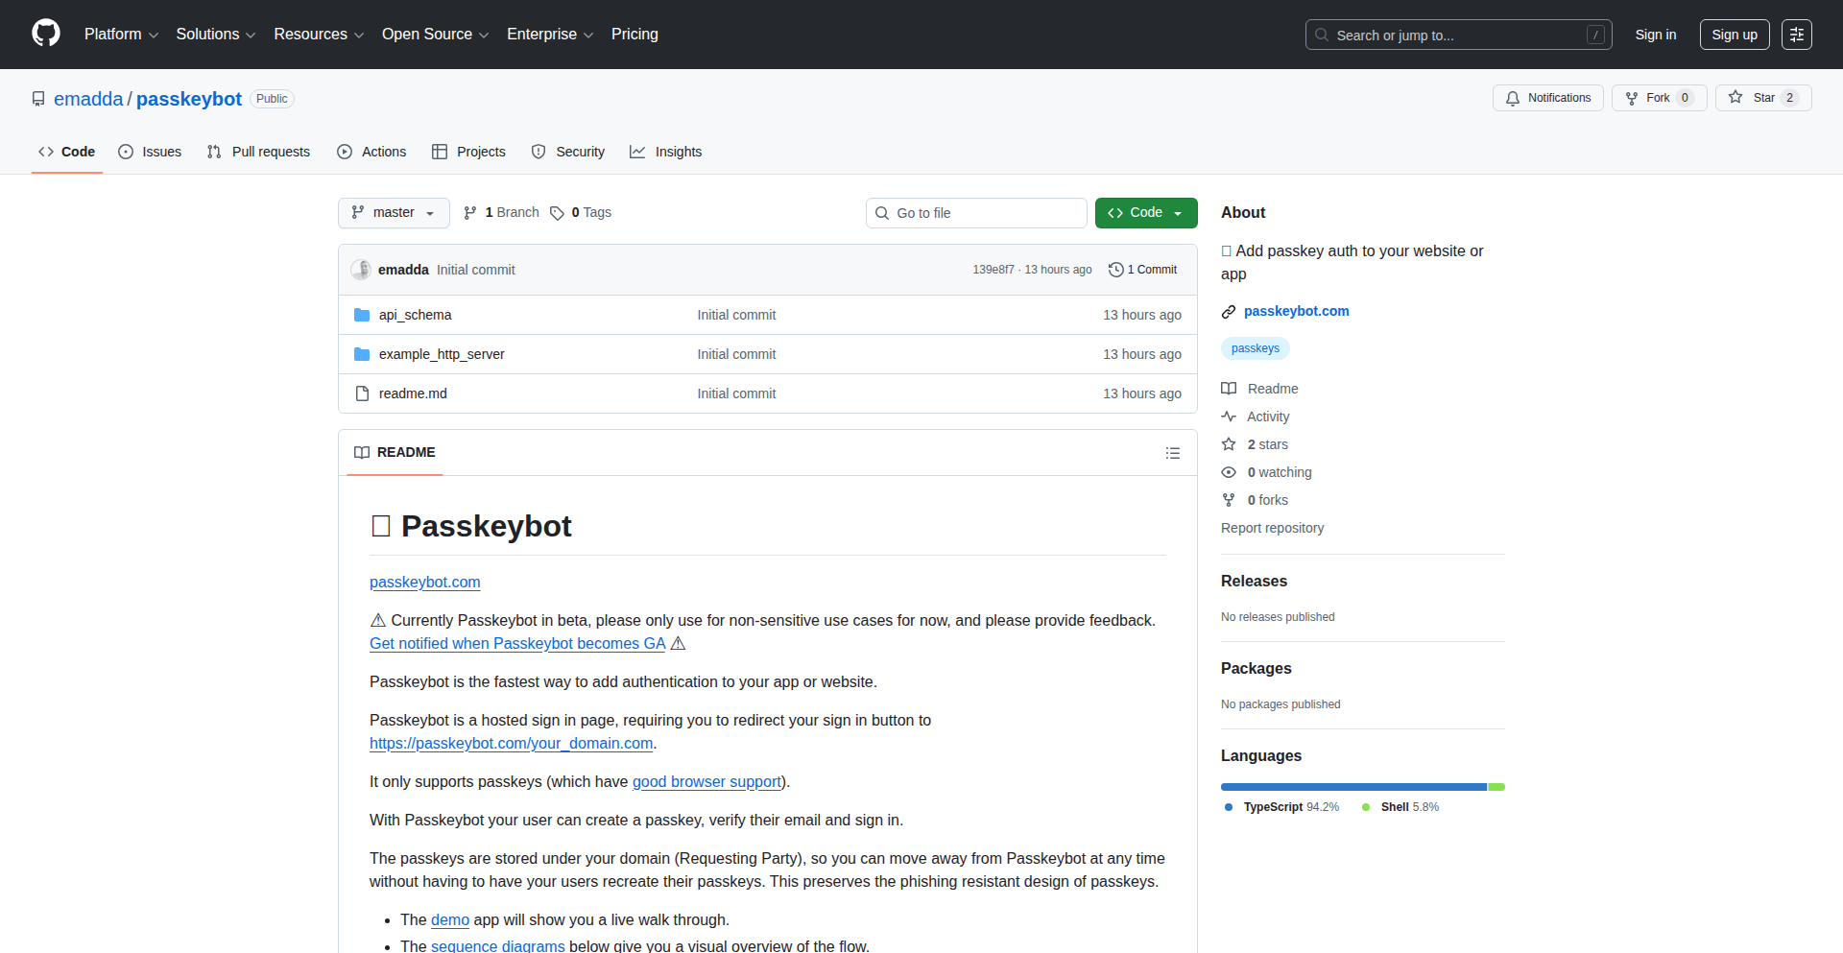The width and height of the screenshot is (1843, 953).
Task: Open the master branch selector
Action: point(393,212)
